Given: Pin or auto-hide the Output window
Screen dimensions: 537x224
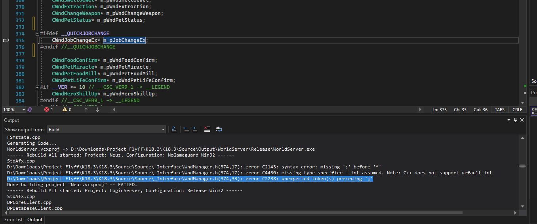Looking at the screenshot, I should click(515, 120).
